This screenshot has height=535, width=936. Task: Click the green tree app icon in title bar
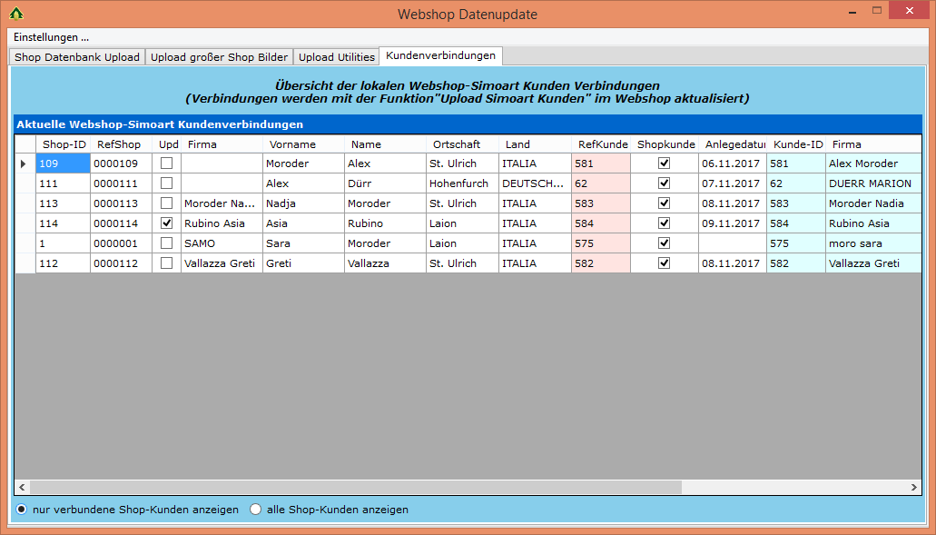tap(15, 14)
